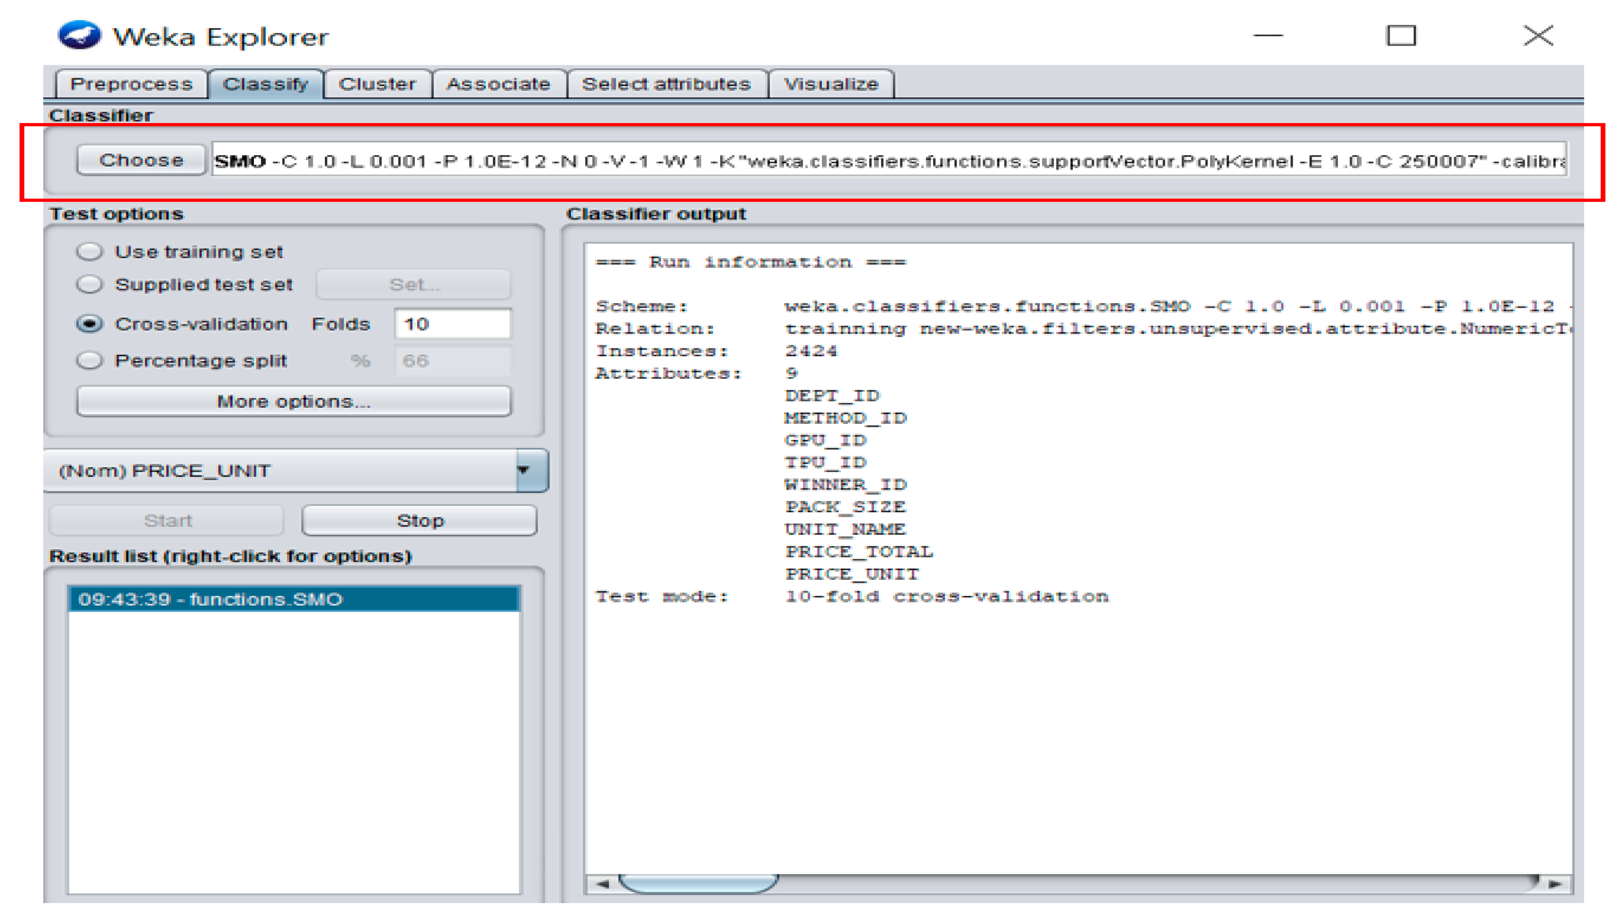The width and height of the screenshot is (1619, 923).
Task: Click the Stop button
Action: point(420,521)
